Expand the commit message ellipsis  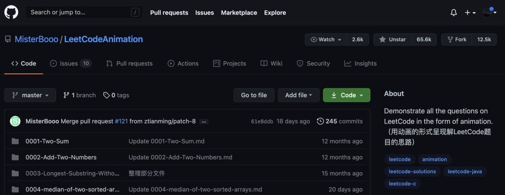pyautogui.click(x=204, y=122)
